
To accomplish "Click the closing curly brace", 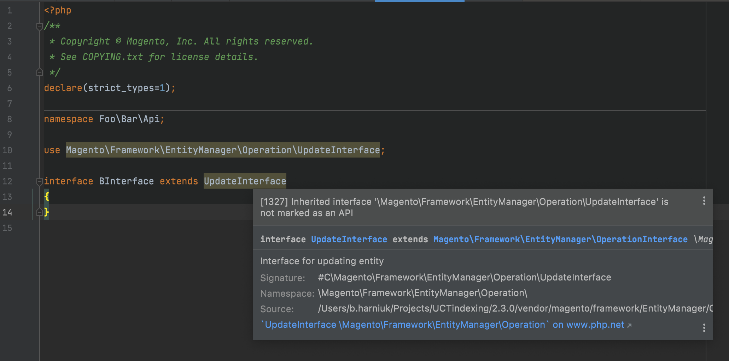I will (47, 212).
